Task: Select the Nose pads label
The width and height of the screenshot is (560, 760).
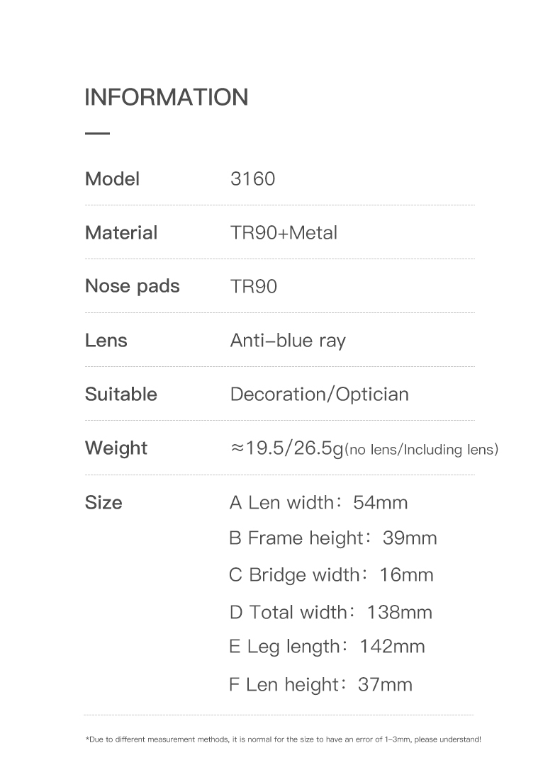Action: click(133, 286)
